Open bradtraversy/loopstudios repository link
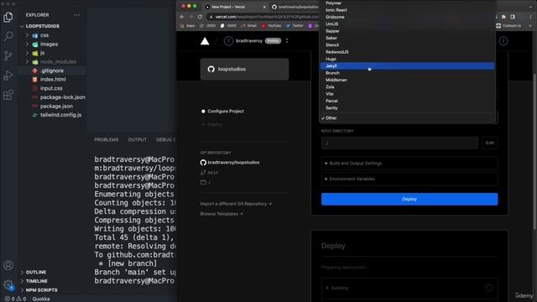 tap(233, 162)
